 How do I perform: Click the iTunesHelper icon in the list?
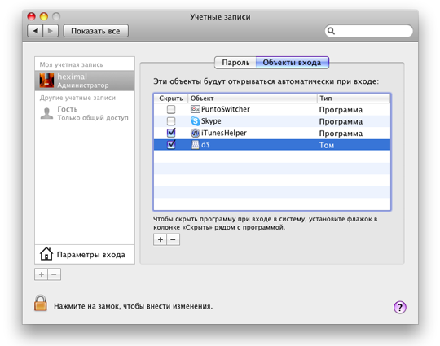click(195, 133)
